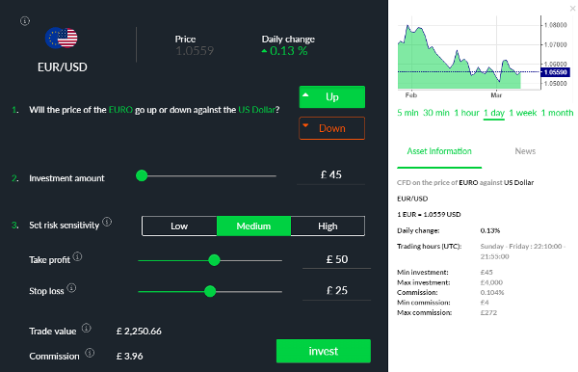The height and width of the screenshot is (372, 578).
Task: Select Medium risk sensitivity
Action: click(253, 226)
